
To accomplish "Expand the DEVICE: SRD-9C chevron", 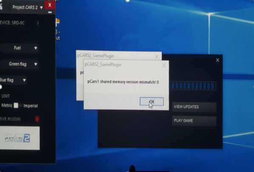I will (38, 23).
